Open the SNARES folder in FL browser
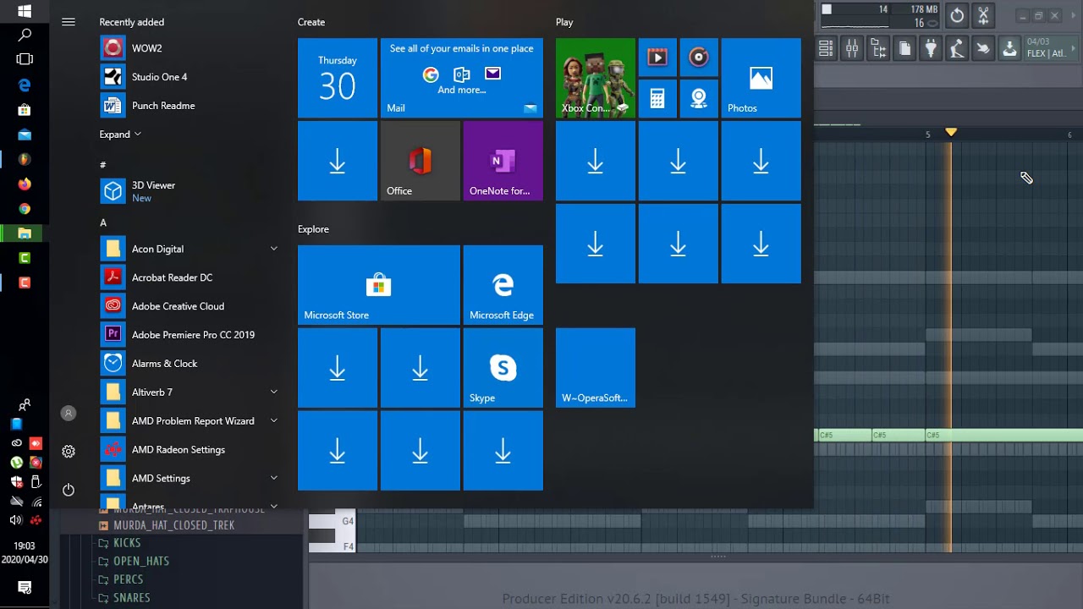 pyautogui.click(x=132, y=598)
